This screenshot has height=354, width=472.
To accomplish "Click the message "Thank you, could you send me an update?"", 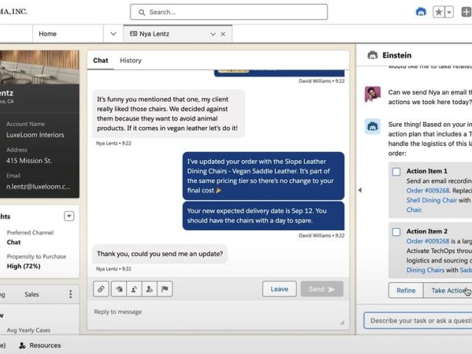I will pyautogui.click(x=160, y=254).
